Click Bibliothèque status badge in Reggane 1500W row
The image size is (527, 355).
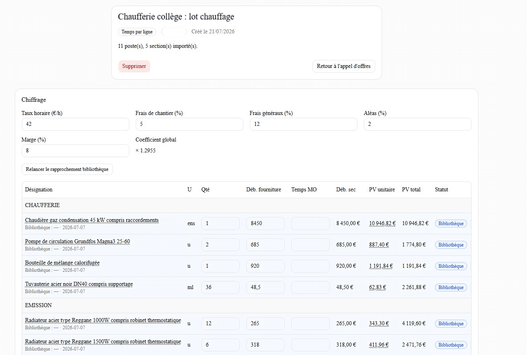[x=451, y=345]
